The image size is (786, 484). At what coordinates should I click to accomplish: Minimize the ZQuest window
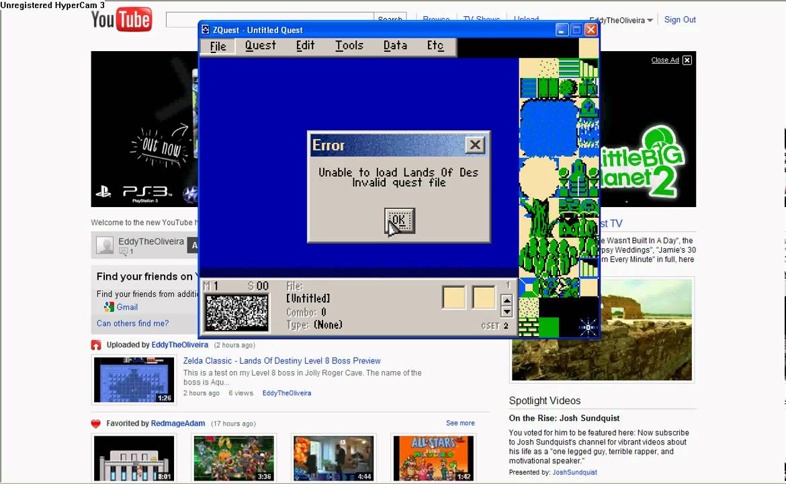pyautogui.click(x=562, y=30)
